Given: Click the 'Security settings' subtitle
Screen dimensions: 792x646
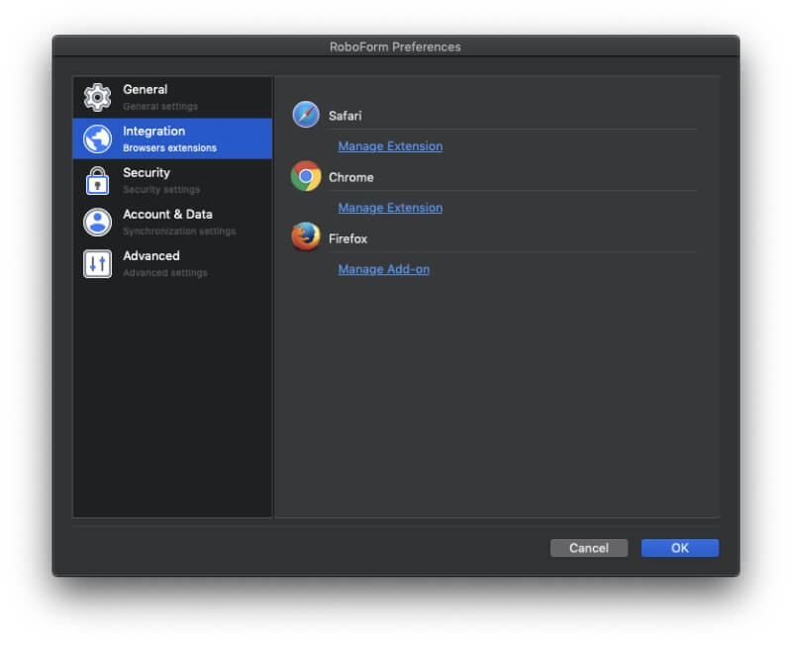Looking at the screenshot, I should [x=161, y=190].
